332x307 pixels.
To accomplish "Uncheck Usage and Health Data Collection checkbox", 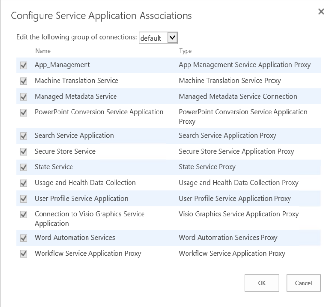I will pos(24,183).
